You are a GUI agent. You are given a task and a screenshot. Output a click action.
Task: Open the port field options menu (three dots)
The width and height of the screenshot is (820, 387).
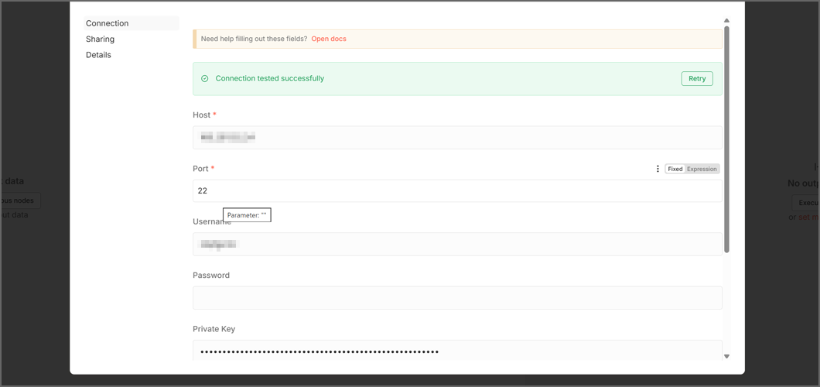tap(658, 169)
